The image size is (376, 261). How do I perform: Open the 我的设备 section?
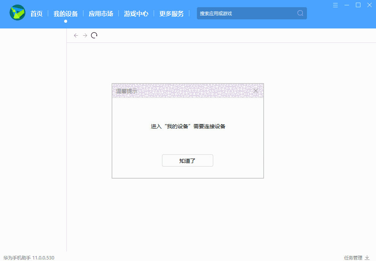(65, 13)
